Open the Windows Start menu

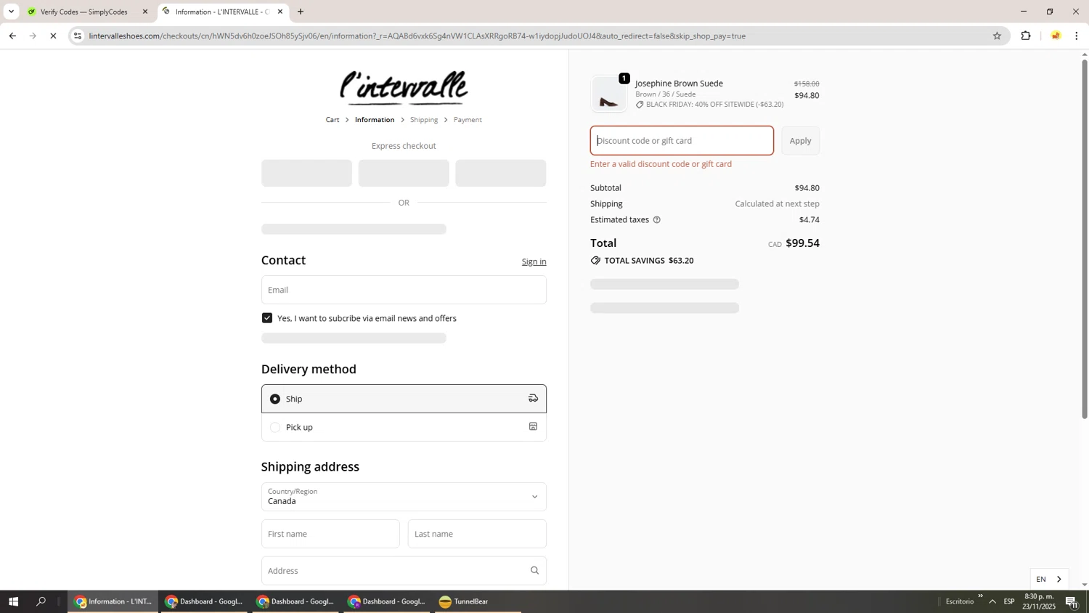coord(12,601)
